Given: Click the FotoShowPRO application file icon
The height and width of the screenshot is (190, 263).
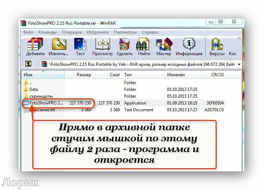Looking at the screenshot, I should (26, 103).
